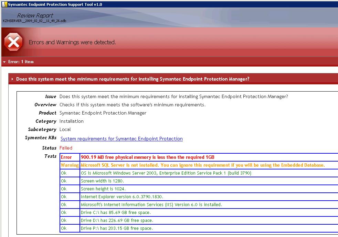Click 'Drive D:\ has 226.69 GB free space.'
This screenshot has width=338, height=237.
(x=117, y=221)
